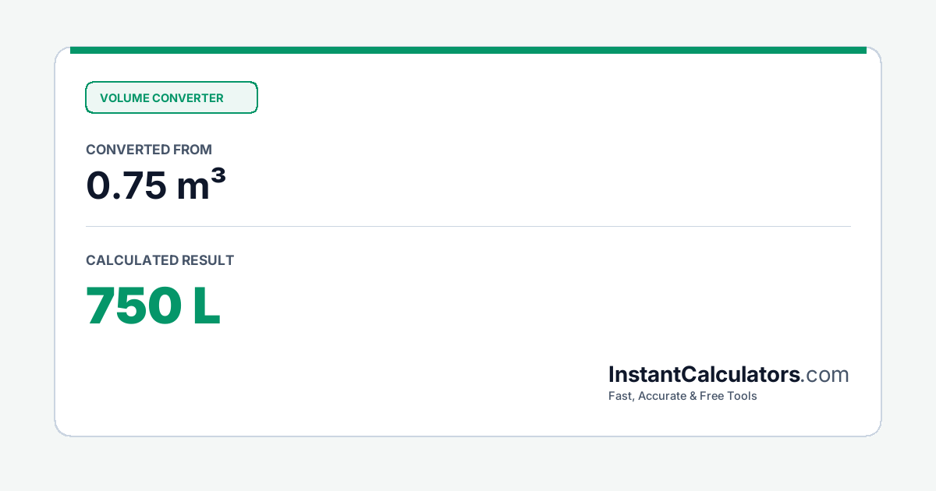The width and height of the screenshot is (936, 491).
Task: Click the horizontal divider line
Action: (468, 227)
